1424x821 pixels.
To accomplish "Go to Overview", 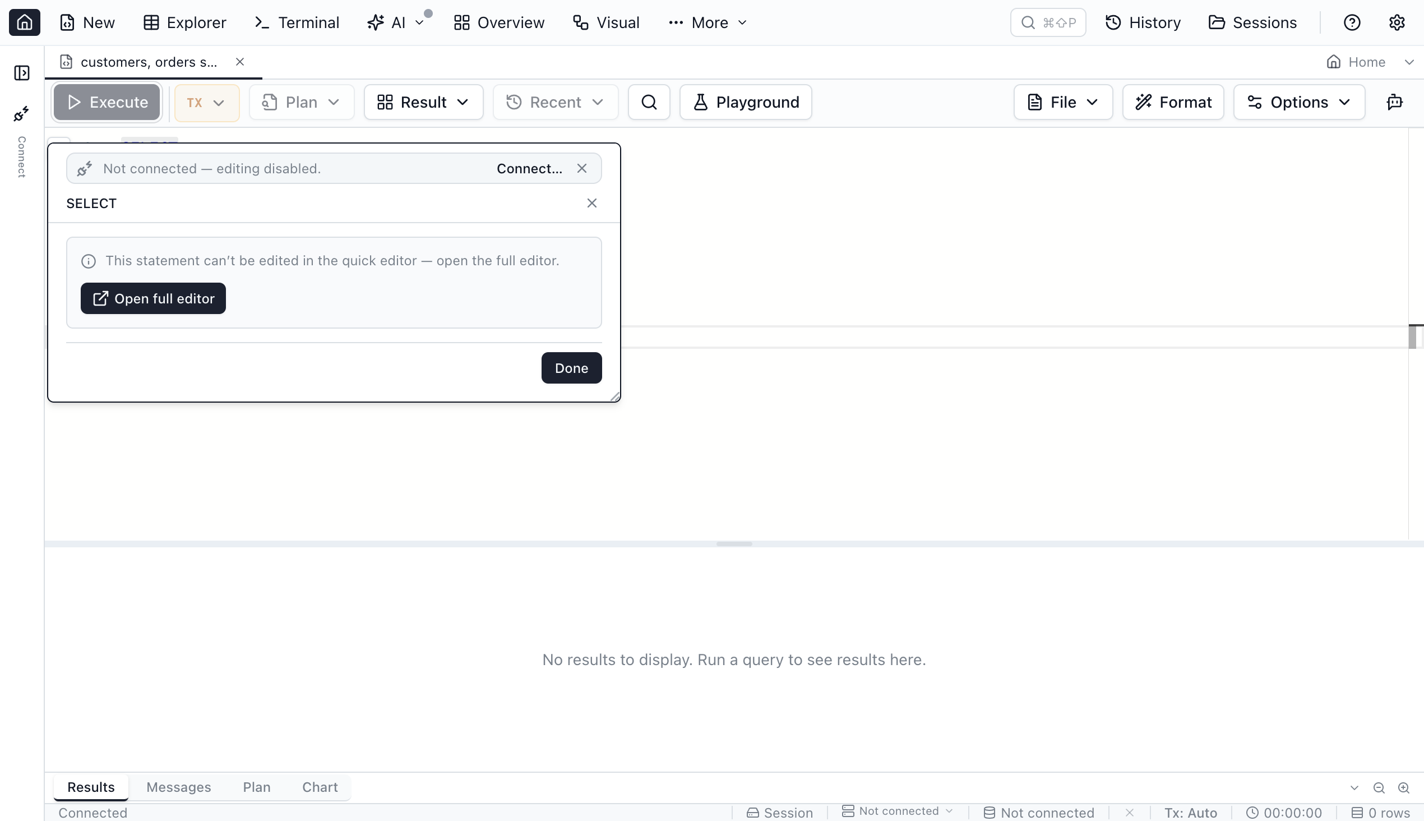I will coord(499,22).
